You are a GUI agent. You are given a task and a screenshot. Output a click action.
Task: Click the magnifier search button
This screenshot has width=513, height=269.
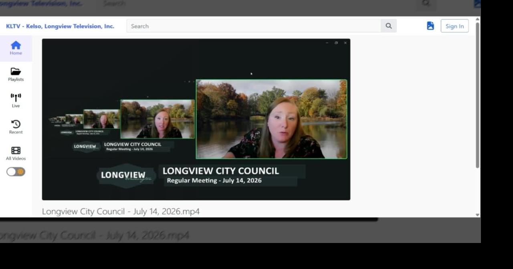click(389, 26)
